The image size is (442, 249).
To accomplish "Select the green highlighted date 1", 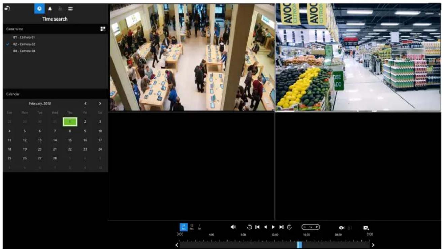I will coord(70,121).
